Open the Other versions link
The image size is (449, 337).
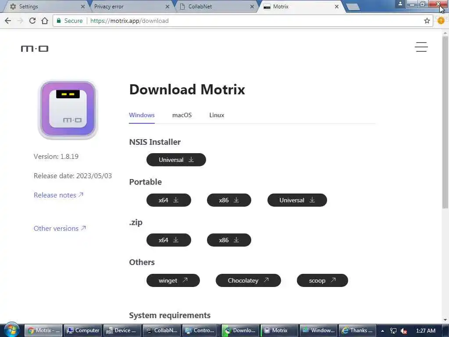tap(60, 228)
